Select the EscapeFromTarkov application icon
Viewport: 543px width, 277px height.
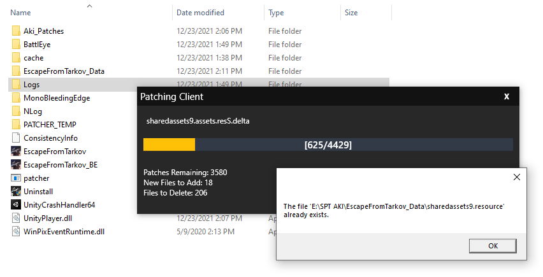(x=16, y=151)
